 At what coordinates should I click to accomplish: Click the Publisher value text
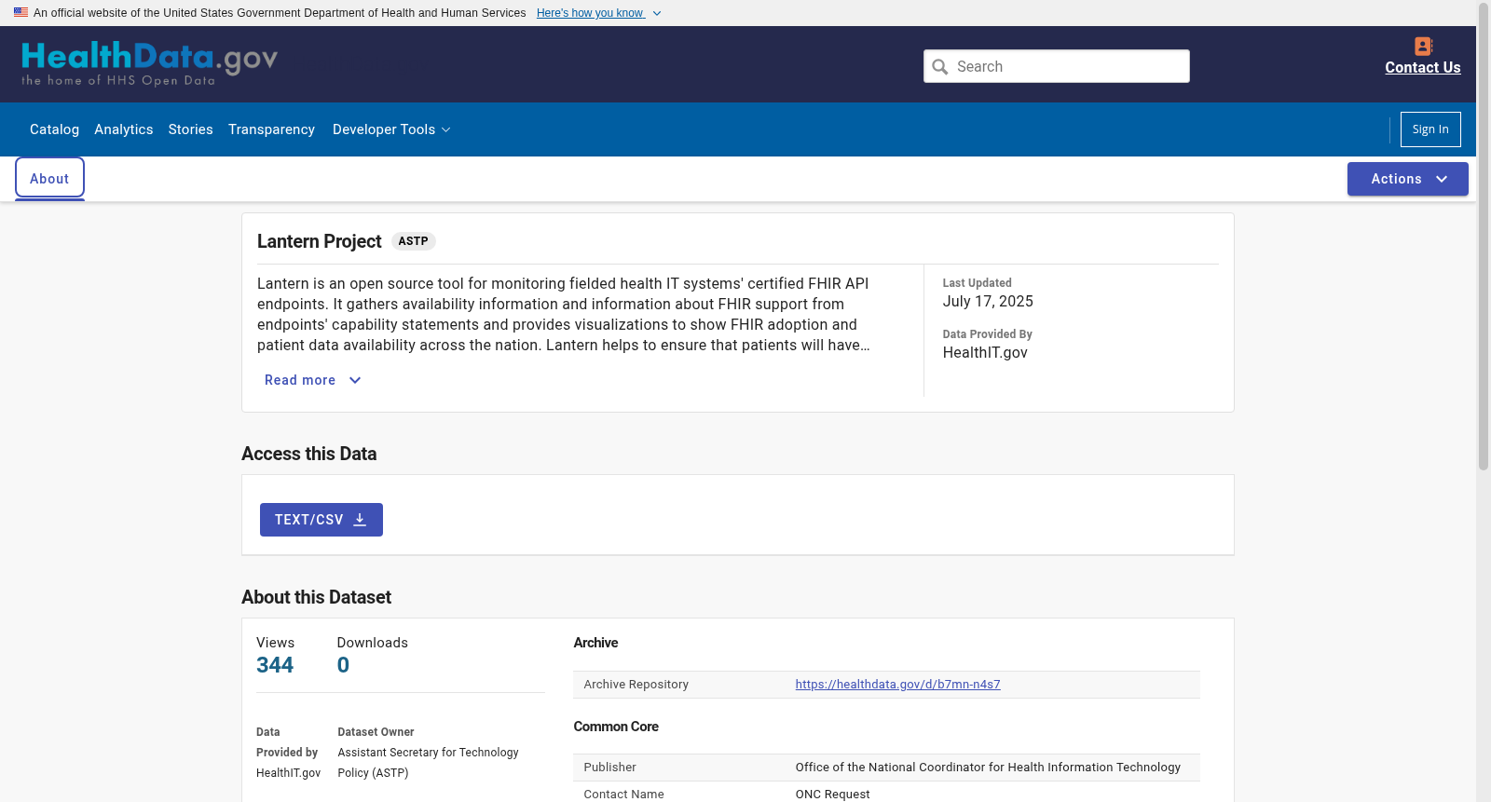point(988,768)
